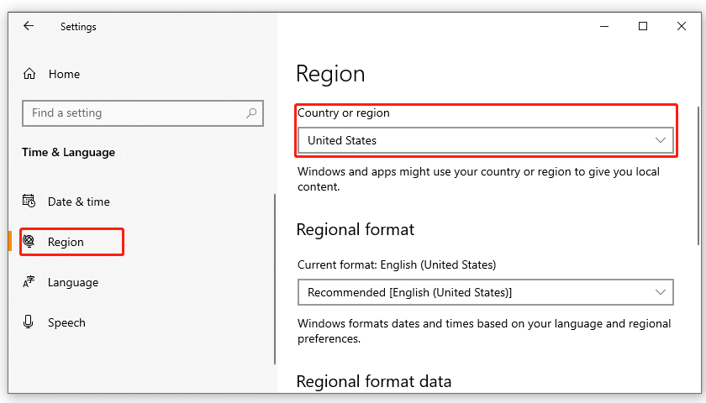The image size is (706, 403).
Task: Expand the Country or region chevron arrow
Action: (661, 140)
